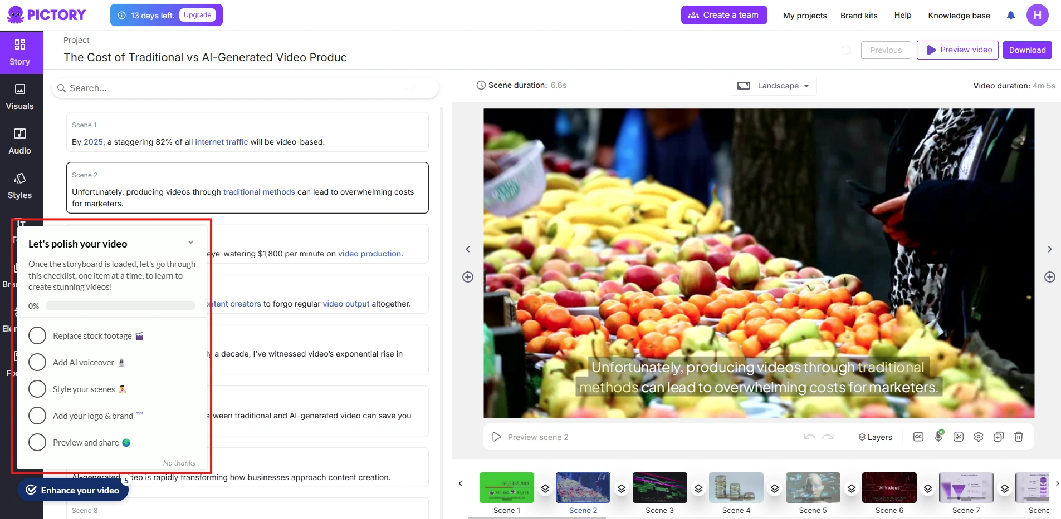Click Create a team button
Screen dimensions: 1061x519
pos(724,15)
